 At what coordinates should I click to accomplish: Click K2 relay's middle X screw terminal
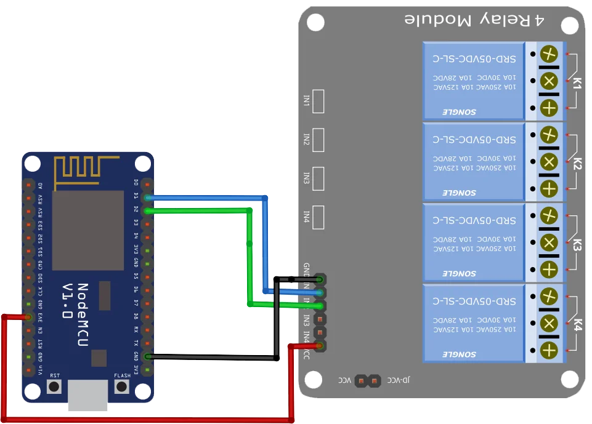click(x=549, y=162)
